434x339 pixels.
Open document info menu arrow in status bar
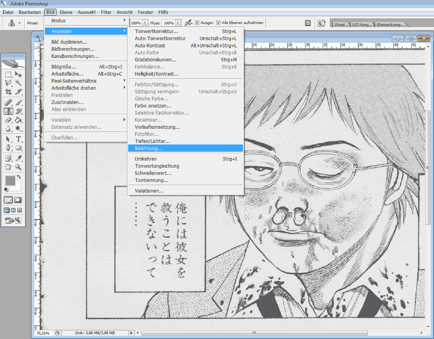coord(132,333)
